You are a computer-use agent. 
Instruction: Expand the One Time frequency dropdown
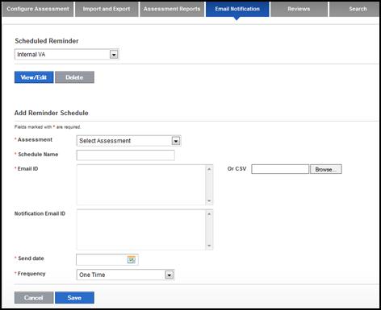tap(169, 275)
